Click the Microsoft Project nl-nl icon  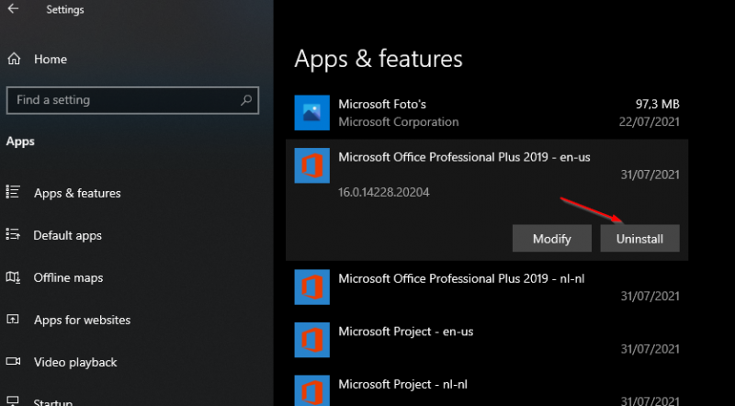point(311,390)
